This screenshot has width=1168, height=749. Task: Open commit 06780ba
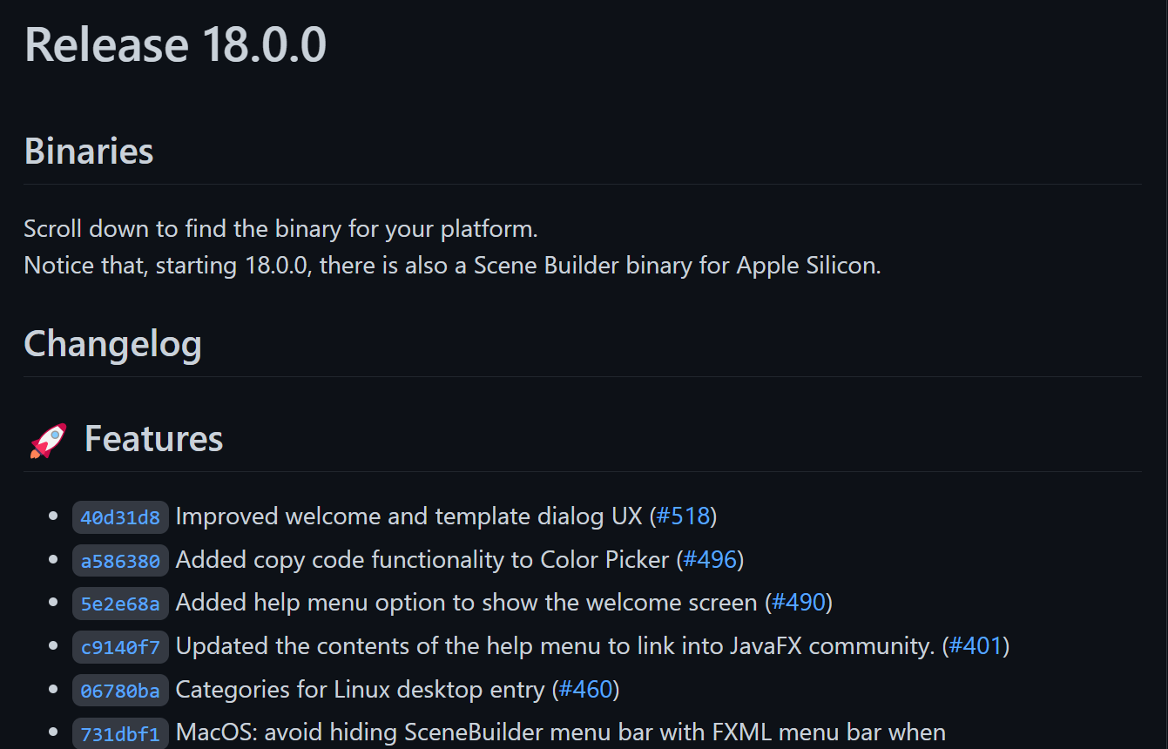pos(120,691)
